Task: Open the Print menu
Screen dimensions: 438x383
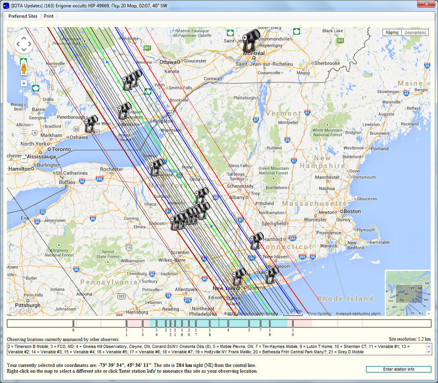Action: click(x=49, y=16)
